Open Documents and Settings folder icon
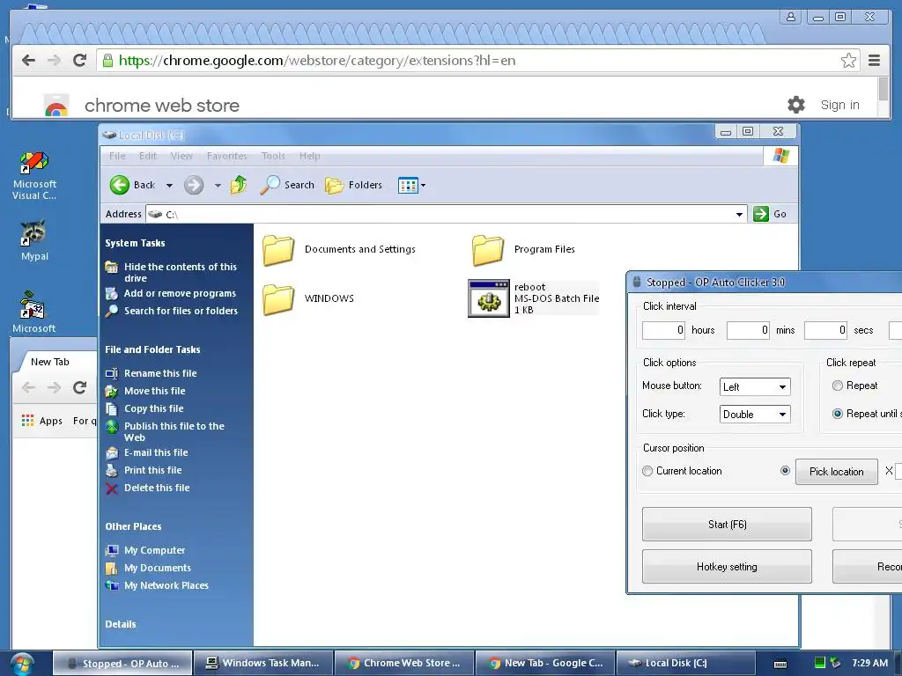The width and height of the screenshot is (902, 676). (278, 250)
